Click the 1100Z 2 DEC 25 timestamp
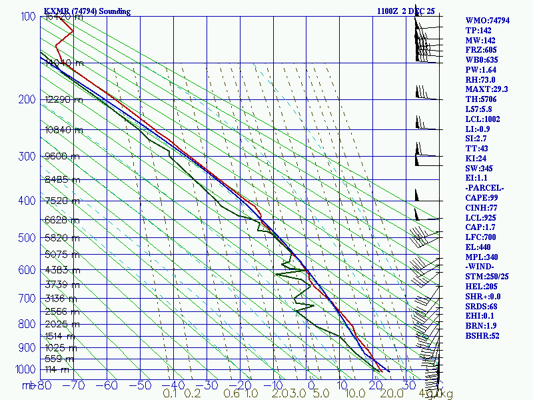The image size is (533, 400). point(406,11)
